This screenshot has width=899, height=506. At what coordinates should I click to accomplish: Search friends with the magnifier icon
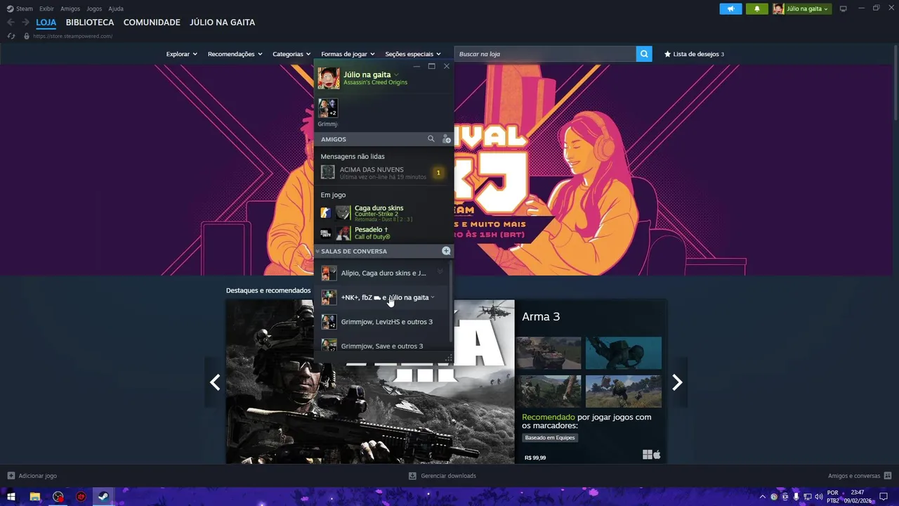pos(431,139)
